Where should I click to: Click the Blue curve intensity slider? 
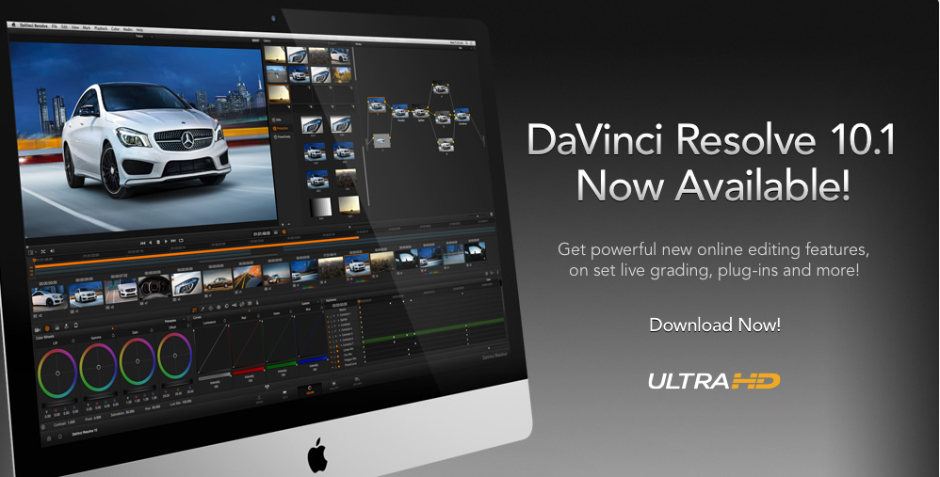point(314,359)
